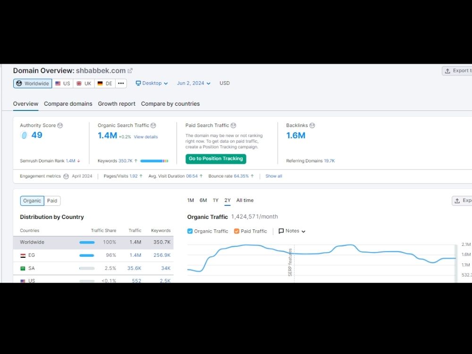472x354 pixels.
Task: Switch distribution to Organic toggle
Action: tap(32, 201)
